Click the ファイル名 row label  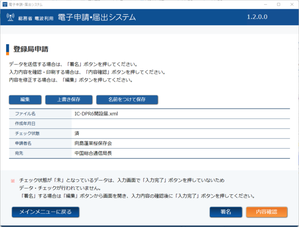(25, 114)
